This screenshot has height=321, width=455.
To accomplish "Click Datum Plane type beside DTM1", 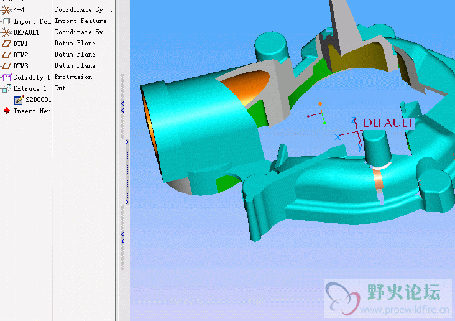I will [75, 44].
